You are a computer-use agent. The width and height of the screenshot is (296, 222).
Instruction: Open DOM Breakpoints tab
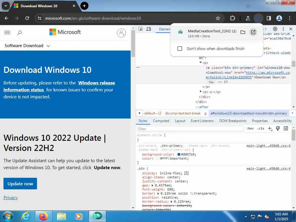click(233, 121)
